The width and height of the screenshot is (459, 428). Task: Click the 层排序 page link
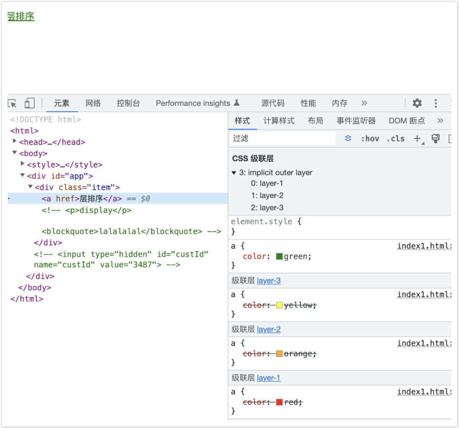21,17
